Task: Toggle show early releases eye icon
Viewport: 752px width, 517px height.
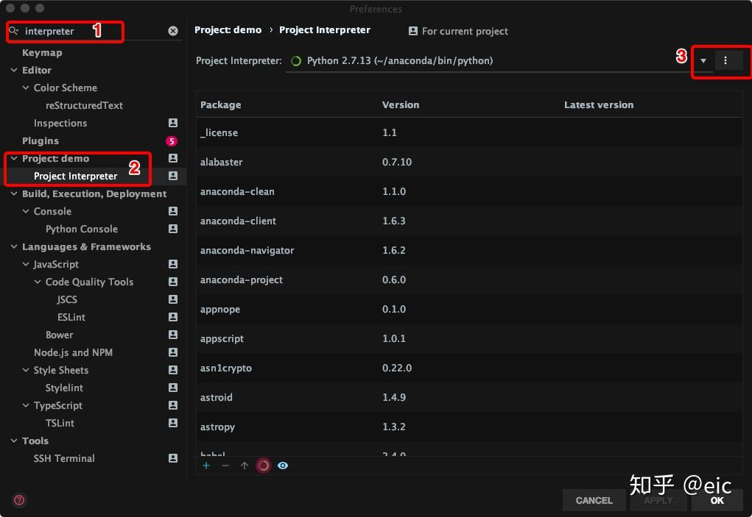Action: click(282, 465)
